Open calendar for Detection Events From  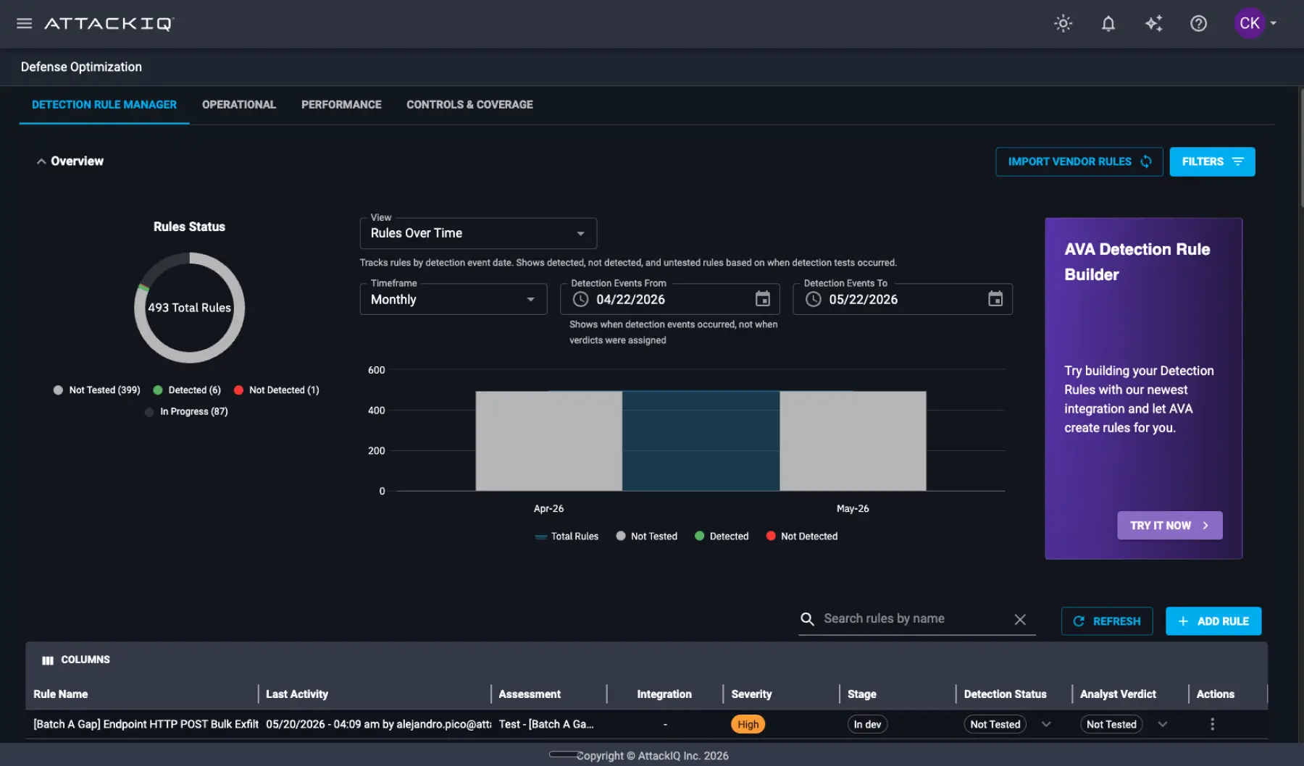click(763, 299)
